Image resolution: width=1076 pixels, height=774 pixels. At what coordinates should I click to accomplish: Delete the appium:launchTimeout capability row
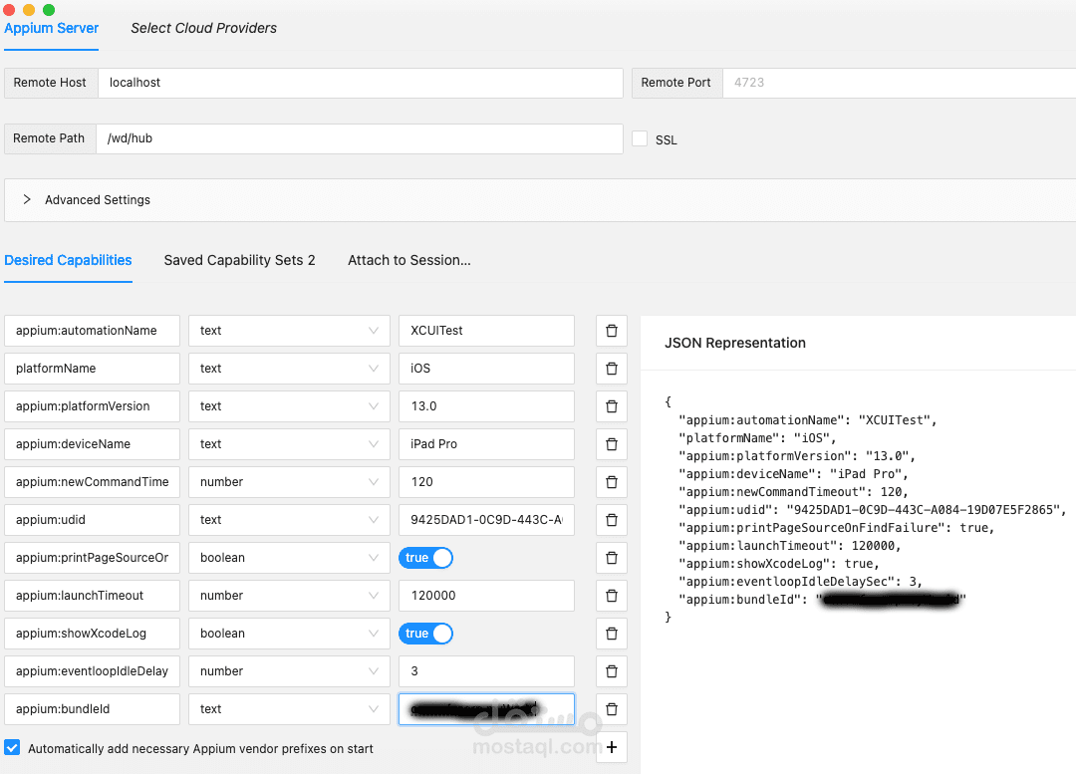612,596
